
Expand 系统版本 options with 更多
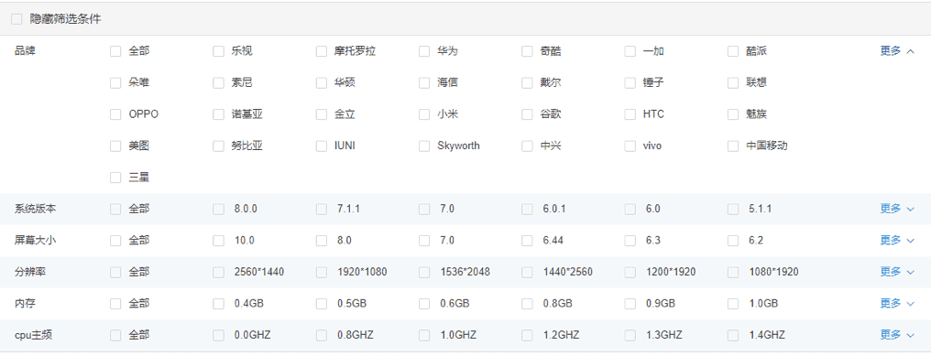[x=896, y=209]
